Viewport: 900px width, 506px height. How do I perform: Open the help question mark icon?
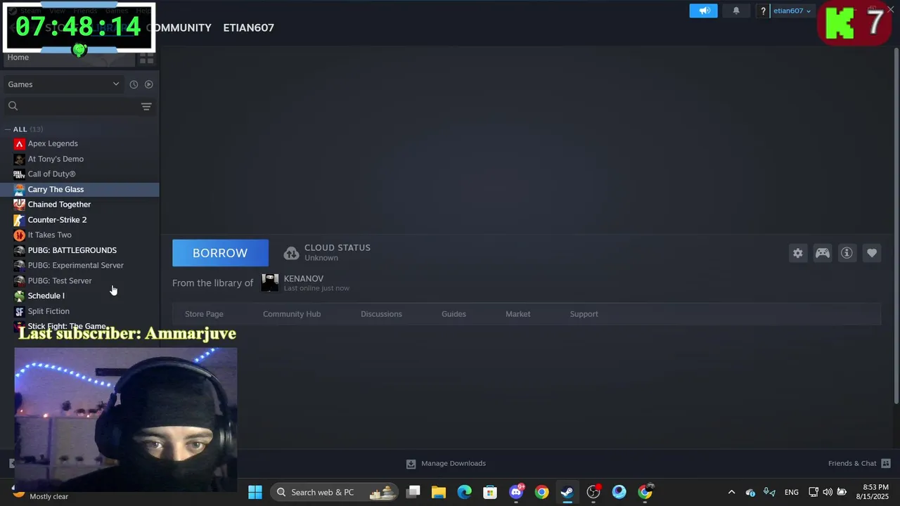point(763,11)
